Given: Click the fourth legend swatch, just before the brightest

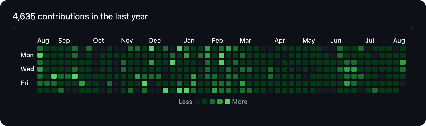Looking at the screenshot, I should (x=220, y=102).
